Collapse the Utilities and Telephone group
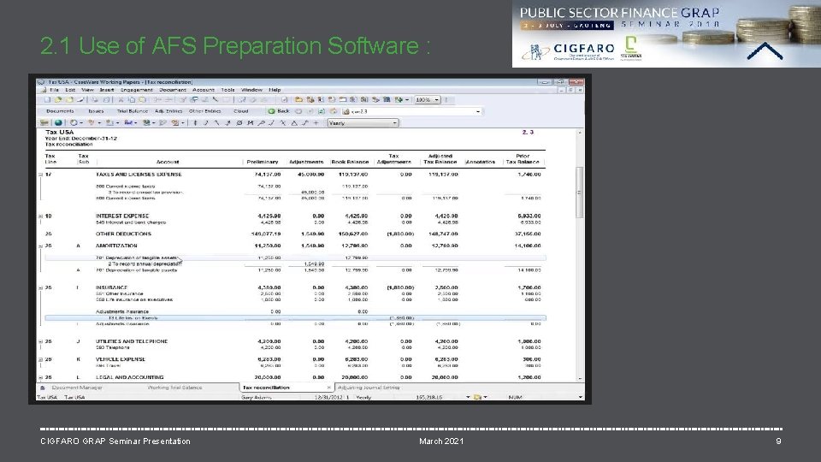 pos(40,341)
